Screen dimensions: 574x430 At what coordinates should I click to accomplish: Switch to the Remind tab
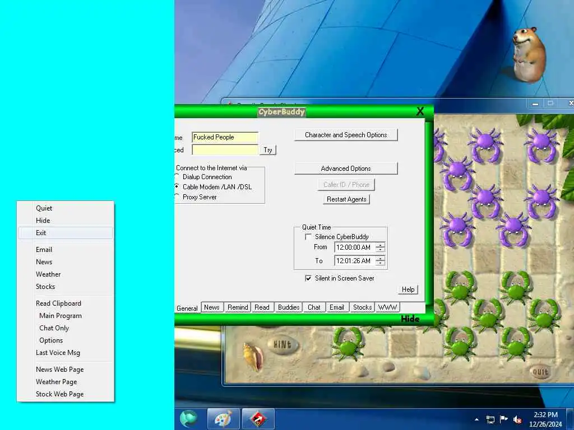click(238, 307)
